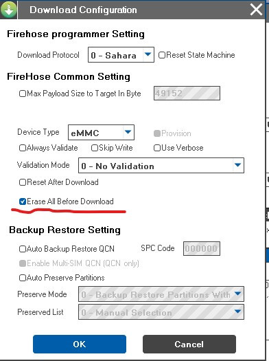Open the Download Protocol Sahara dropdown
Image resolution: width=269 pixels, height=361 pixels.
click(x=121, y=55)
